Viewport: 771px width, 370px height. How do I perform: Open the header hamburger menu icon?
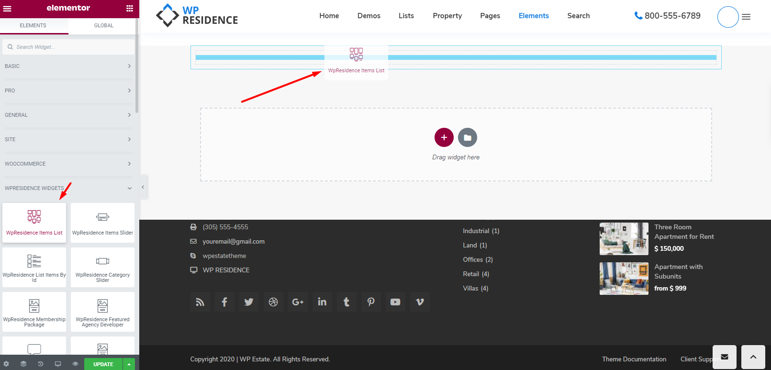(746, 17)
